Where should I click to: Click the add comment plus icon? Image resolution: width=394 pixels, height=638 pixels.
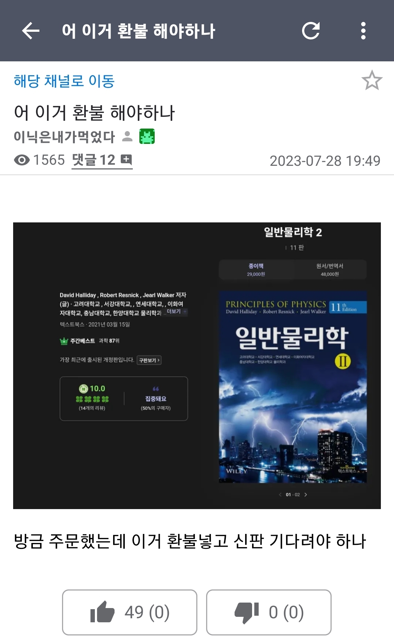pos(126,160)
